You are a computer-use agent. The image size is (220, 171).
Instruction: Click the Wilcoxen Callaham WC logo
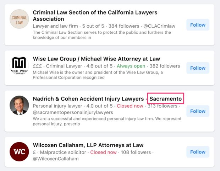tap(19, 152)
